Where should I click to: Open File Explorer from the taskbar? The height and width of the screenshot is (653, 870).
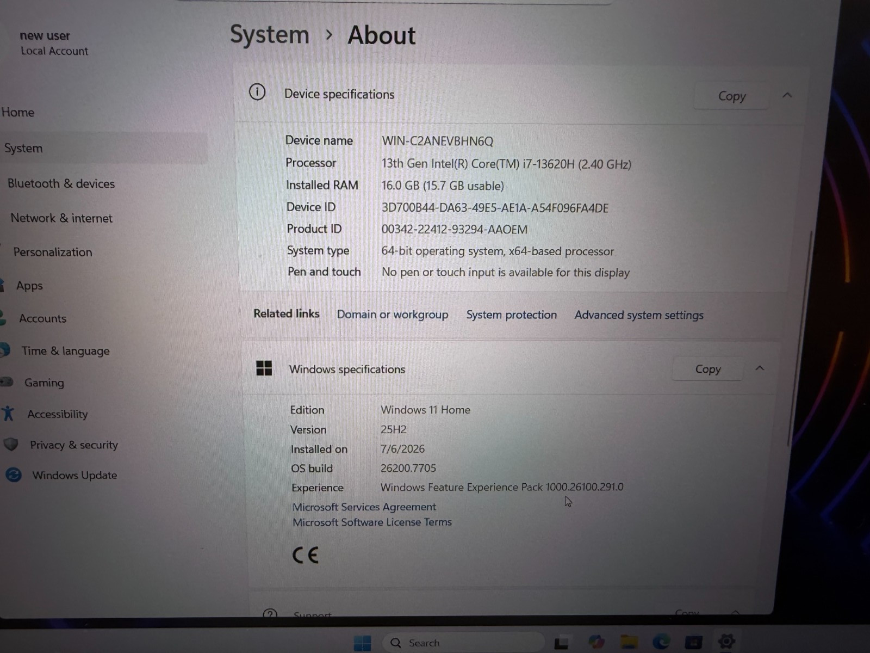click(x=629, y=642)
